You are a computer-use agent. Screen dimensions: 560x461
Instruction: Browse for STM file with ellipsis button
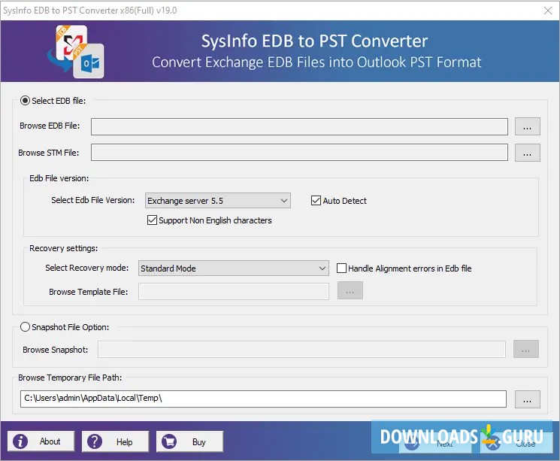point(528,153)
